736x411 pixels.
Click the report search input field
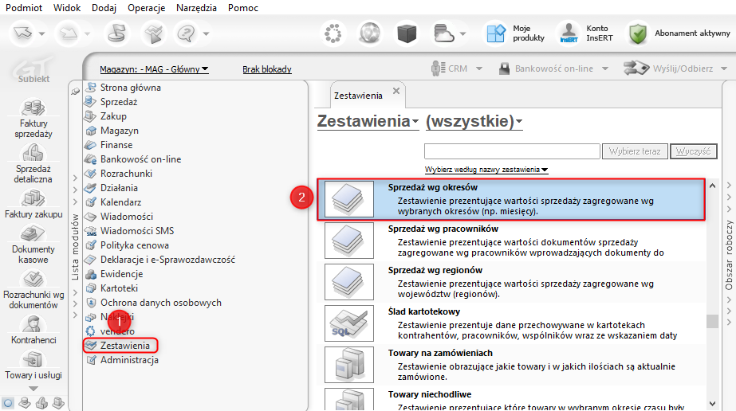512,151
